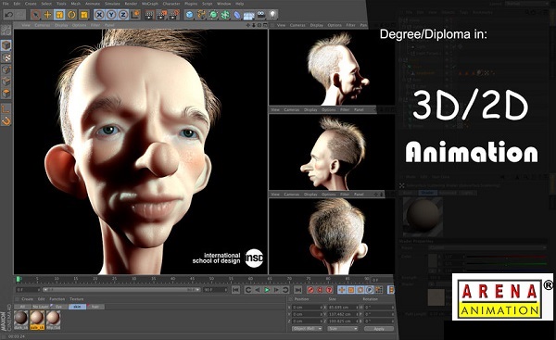Select the selected orange-labeled skin material thumbnail
Image resolution: width=556 pixels, height=340 pixels.
coord(37,321)
